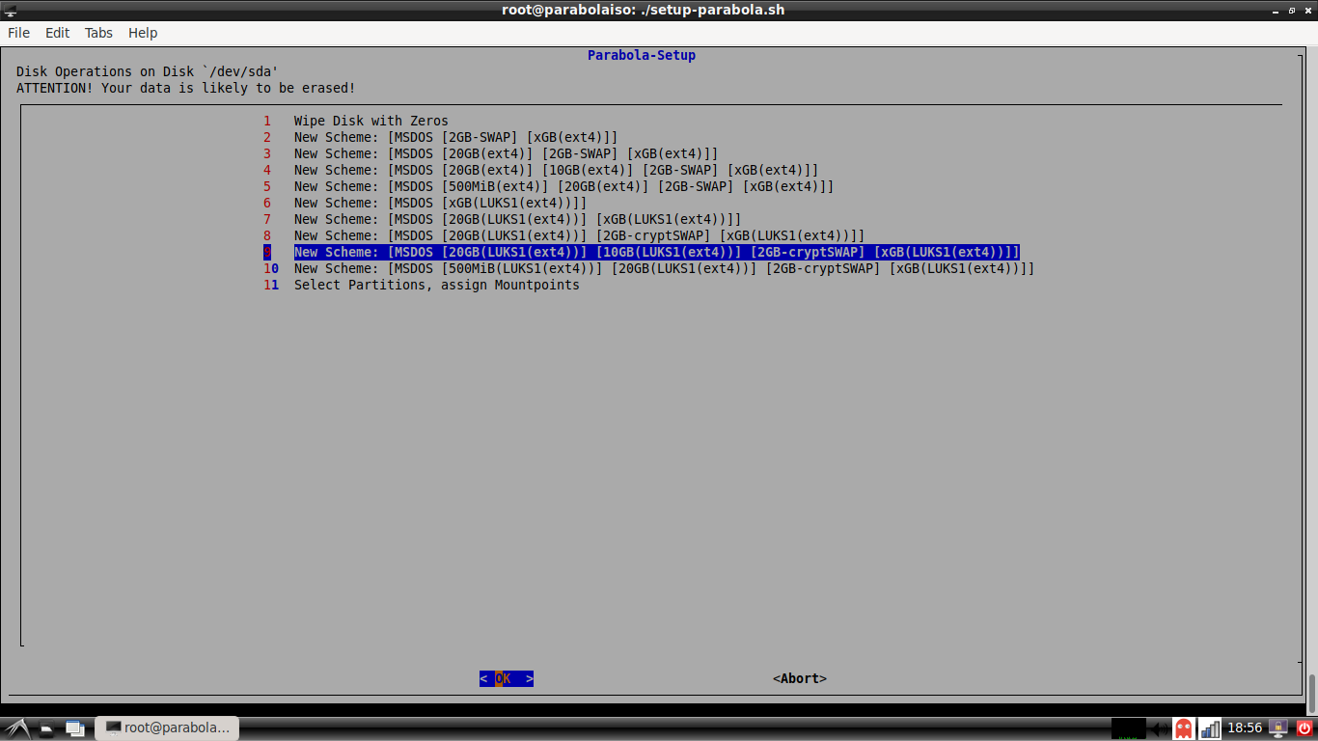Open the network signal bars icon
1318x741 pixels.
(1209, 728)
